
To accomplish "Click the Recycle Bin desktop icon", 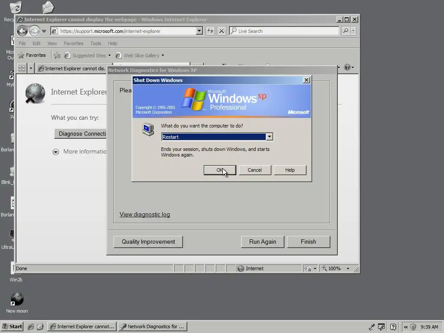I will click(16, 8).
